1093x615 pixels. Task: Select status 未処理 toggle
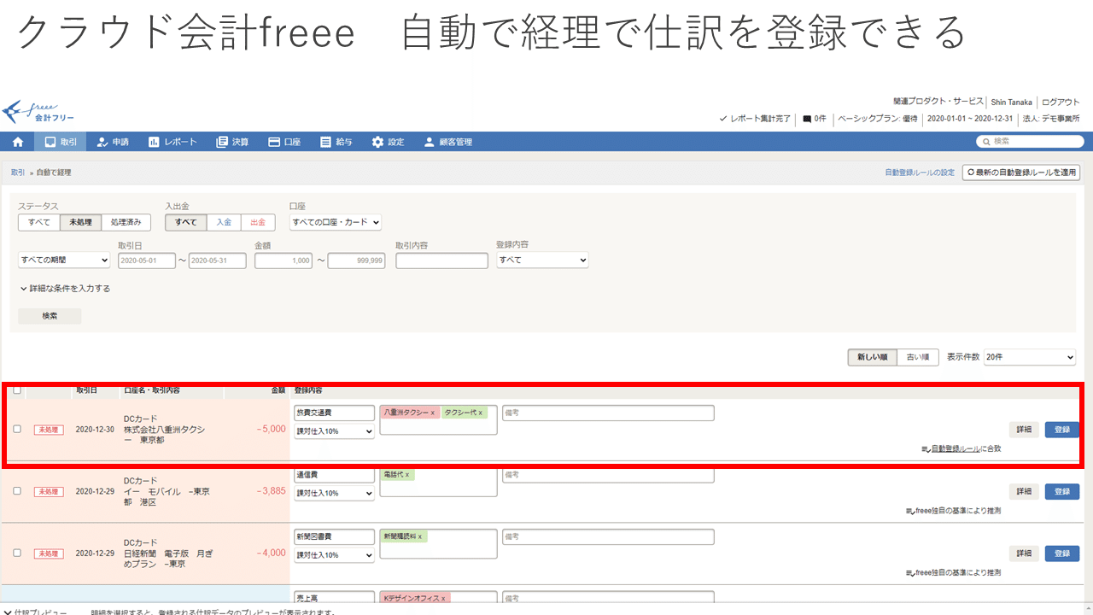point(80,222)
